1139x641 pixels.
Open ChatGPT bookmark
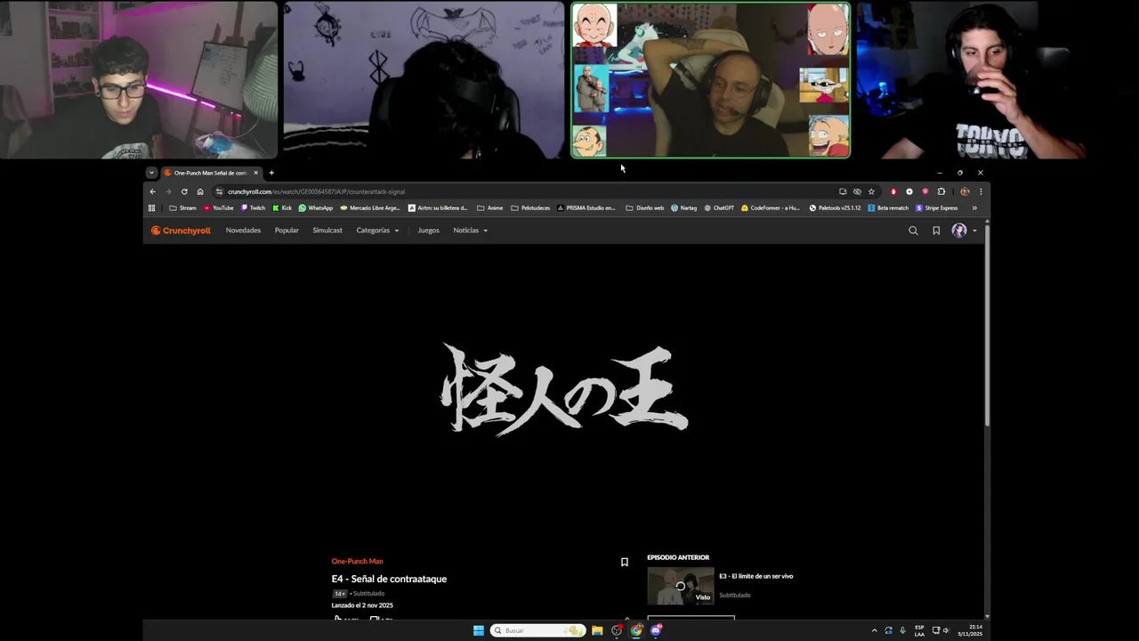pyautogui.click(x=719, y=208)
